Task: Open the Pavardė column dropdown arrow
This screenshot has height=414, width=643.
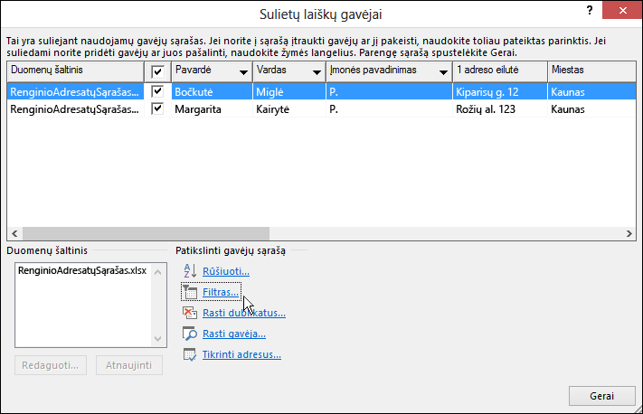Action: (243, 72)
